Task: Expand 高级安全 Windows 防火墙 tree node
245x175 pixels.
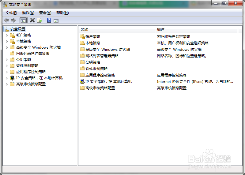Action: [7, 47]
